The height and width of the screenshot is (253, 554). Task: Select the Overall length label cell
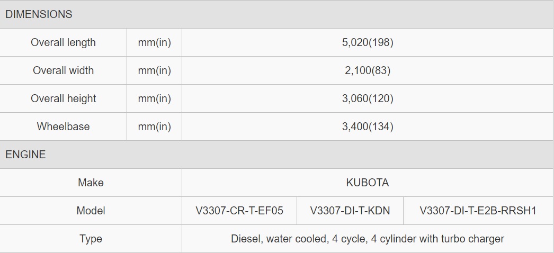click(x=63, y=42)
